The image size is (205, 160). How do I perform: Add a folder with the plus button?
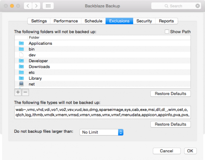coord(18,92)
